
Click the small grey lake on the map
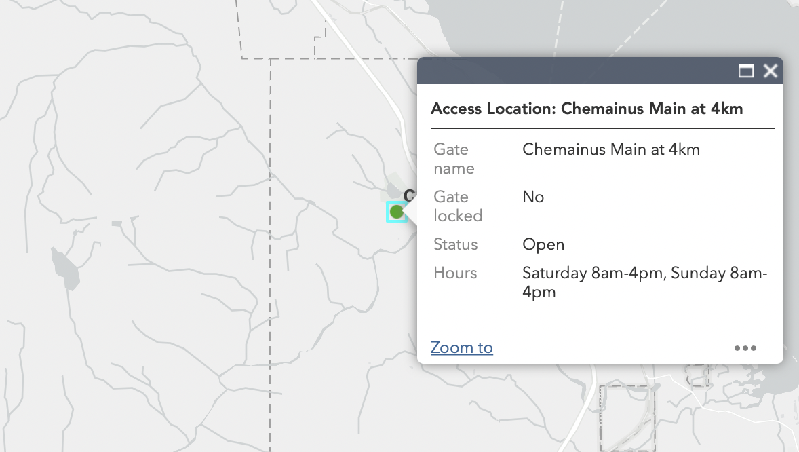tap(65, 267)
